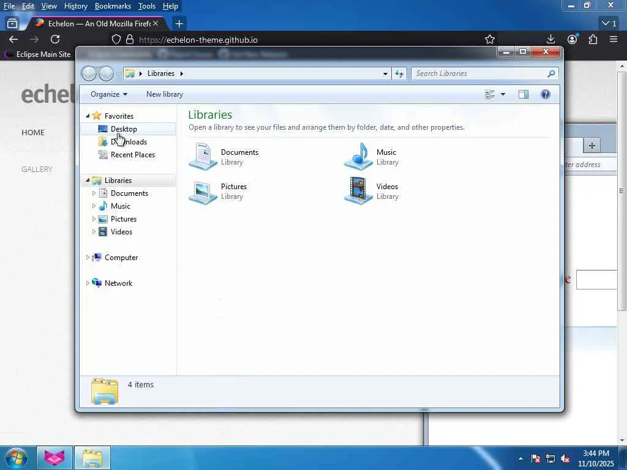Click the refresh button beside address bar in Explorer
This screenshot has height=470, width=627.
[399, 73]
